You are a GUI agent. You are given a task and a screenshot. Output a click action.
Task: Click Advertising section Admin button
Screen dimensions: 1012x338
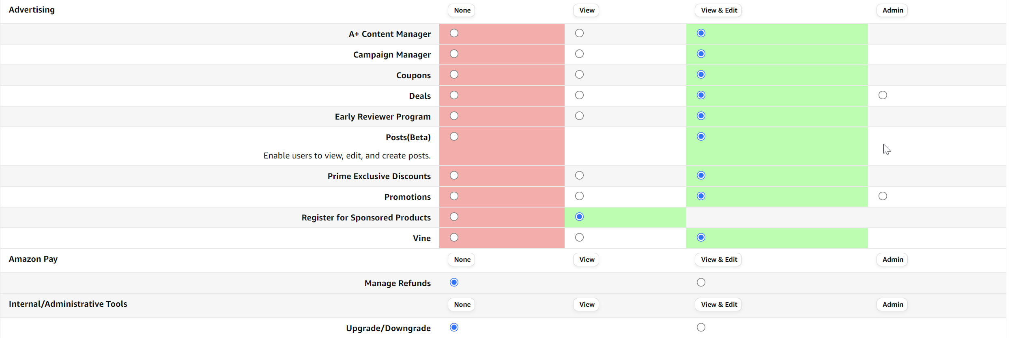click(892, 11)
